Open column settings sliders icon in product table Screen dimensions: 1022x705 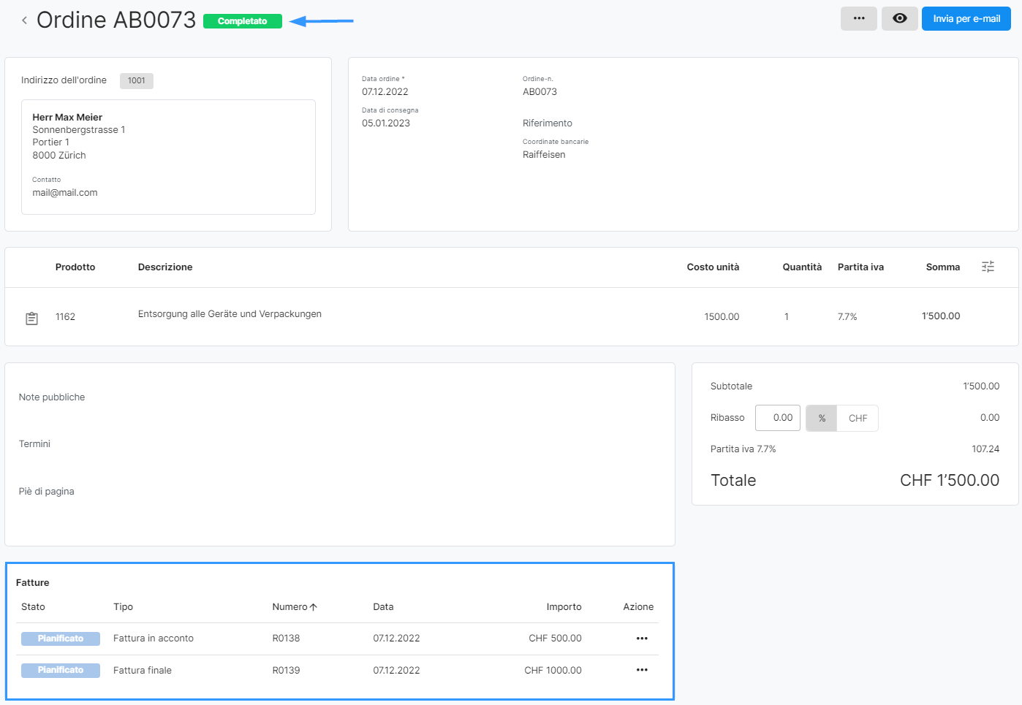coord(988,267)
